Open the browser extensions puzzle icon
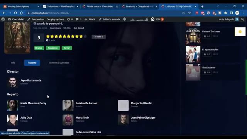The height and width of the screenshot is (139, 247). click(225, 13)
